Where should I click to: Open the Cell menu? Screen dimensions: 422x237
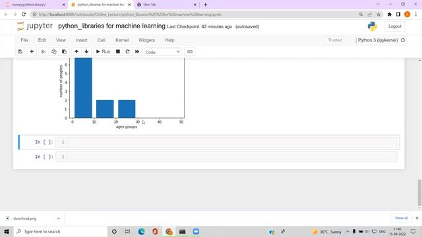101,40
